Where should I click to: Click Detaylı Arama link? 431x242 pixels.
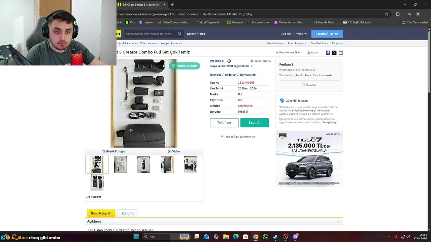pos(196,34)
